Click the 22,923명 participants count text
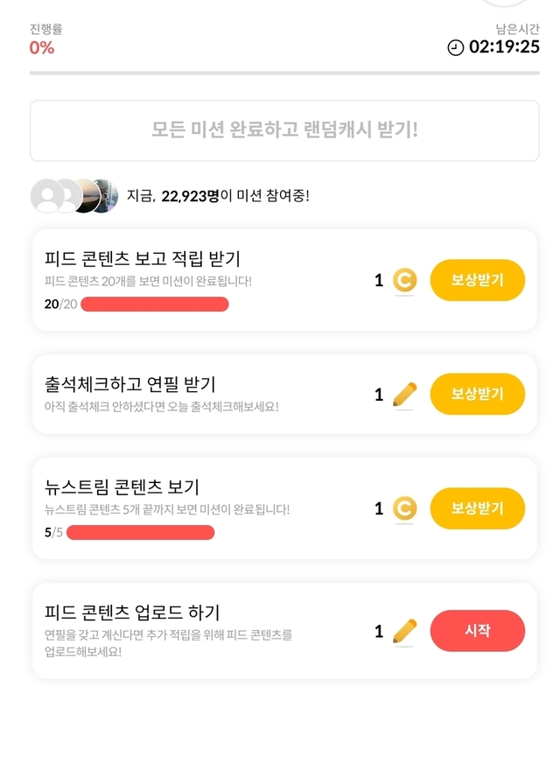Viewport: 560px width, 784px height. (x=190, y=196)
